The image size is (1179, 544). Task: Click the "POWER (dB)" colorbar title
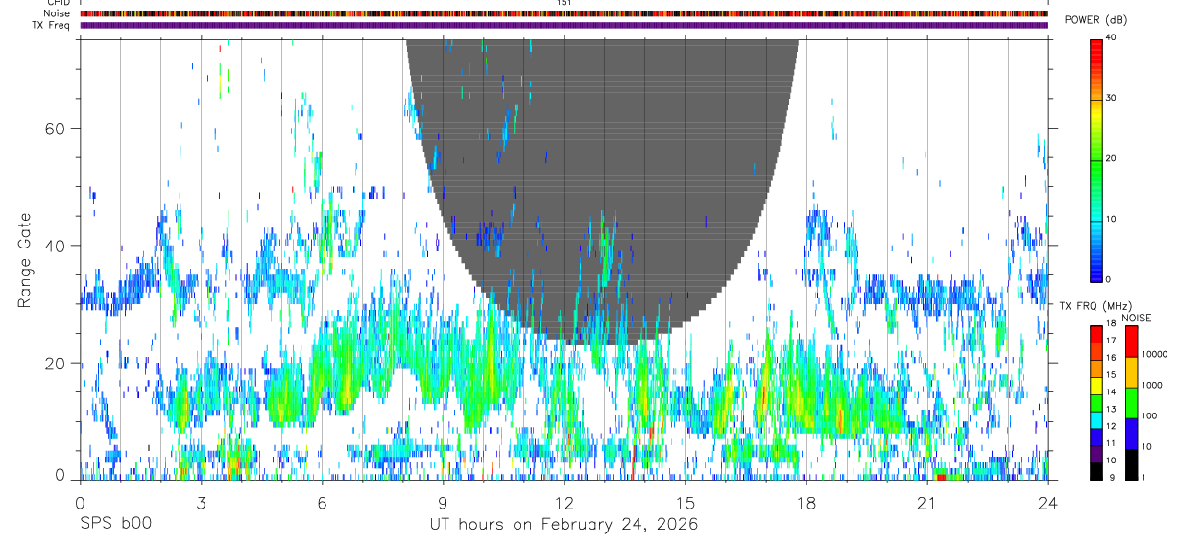click(x=1095, y=20)
